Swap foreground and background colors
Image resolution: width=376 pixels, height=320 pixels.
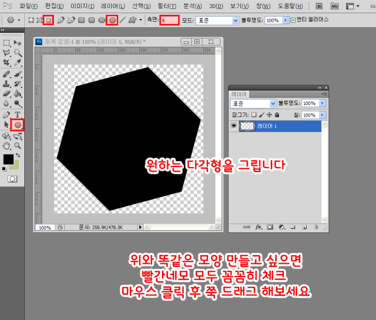click(x=18, y=155)
